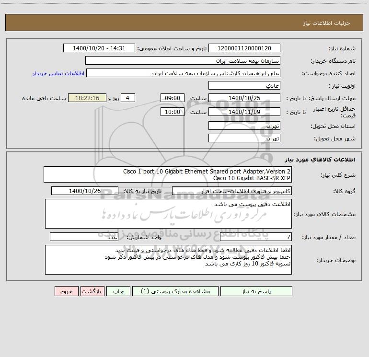Click the 'چاپ' print button
The width and height of the screenshot is (369, 357).
[x=118, y=291]
